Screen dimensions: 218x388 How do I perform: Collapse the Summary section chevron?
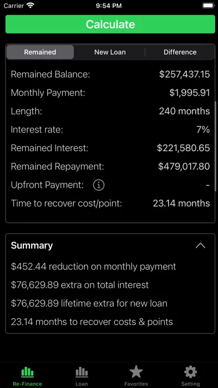[200, 246]
